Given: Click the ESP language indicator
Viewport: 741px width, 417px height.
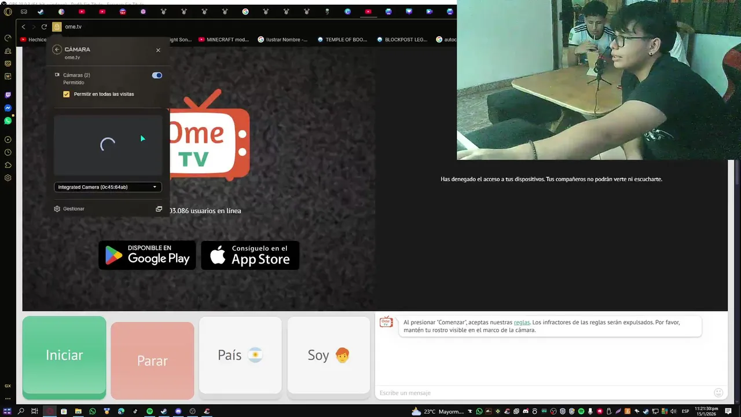Looking at the screenshot, I should pyautogui.click(x=685, y=411).
